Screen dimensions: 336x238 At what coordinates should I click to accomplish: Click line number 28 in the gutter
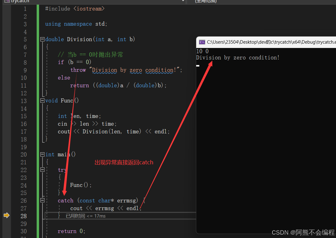coord(24,216)
